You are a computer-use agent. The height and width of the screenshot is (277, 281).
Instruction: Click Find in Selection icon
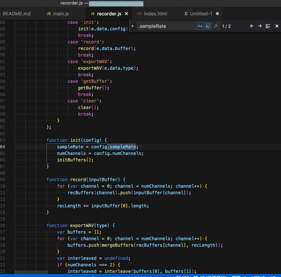click(268, 26)
